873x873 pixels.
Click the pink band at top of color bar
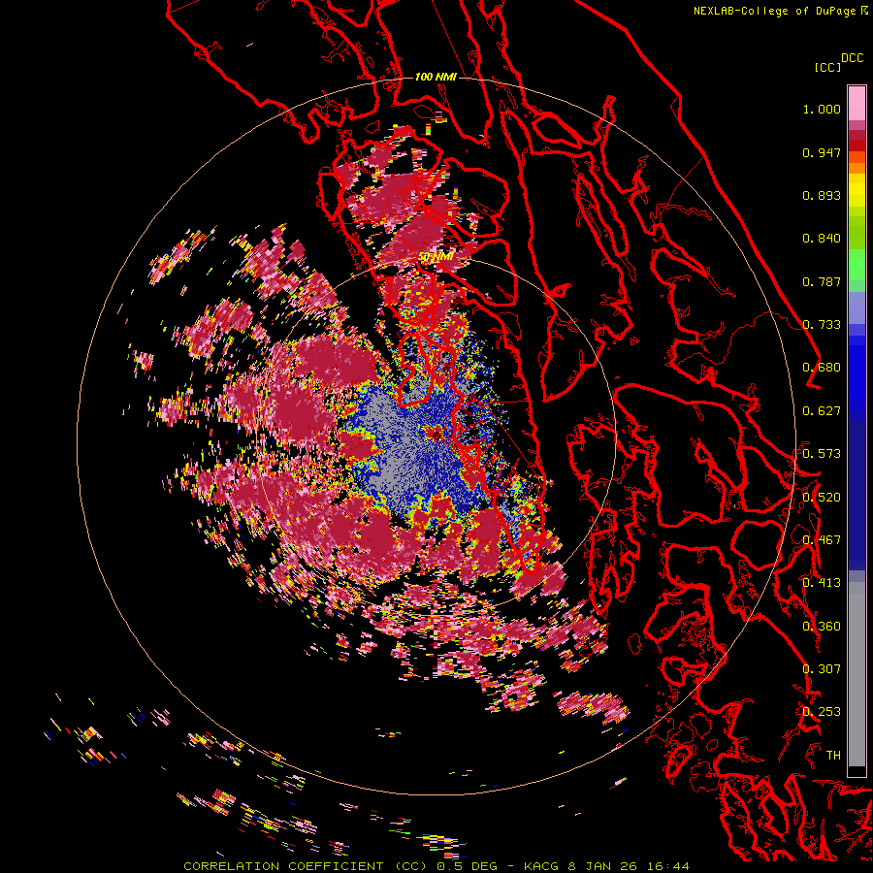tap(857, 103)
